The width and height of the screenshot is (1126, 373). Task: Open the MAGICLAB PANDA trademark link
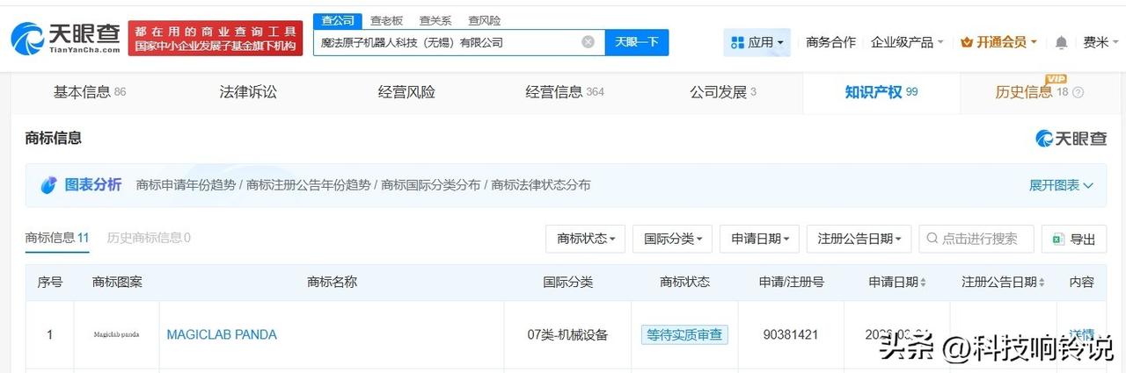coord(222,334)
